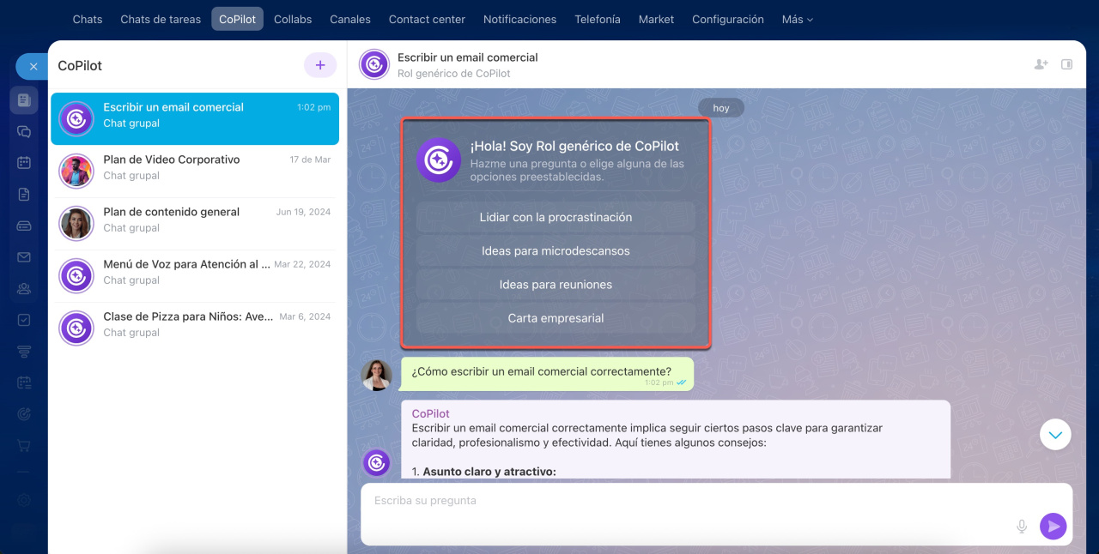Screen dimensions: 1099x554
Task: Open the shopping cart icon in left sidebar
Action: click(24, 446)
